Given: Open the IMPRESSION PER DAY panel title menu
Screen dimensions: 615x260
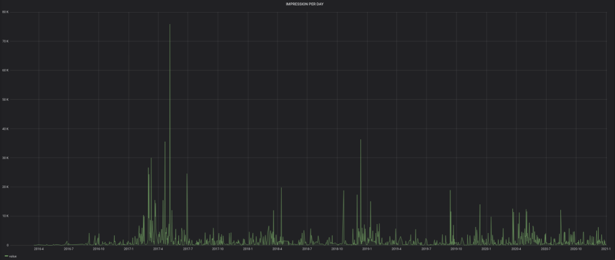Looking at the screenshot, I should click(307, 4).
